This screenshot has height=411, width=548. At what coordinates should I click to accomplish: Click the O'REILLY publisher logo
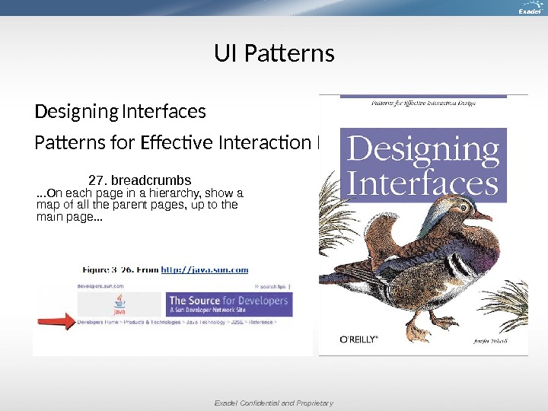pos(358,339)
